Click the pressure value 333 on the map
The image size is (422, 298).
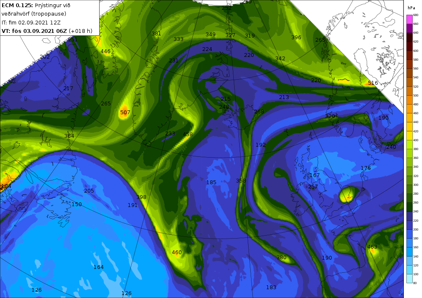[179, 39]
